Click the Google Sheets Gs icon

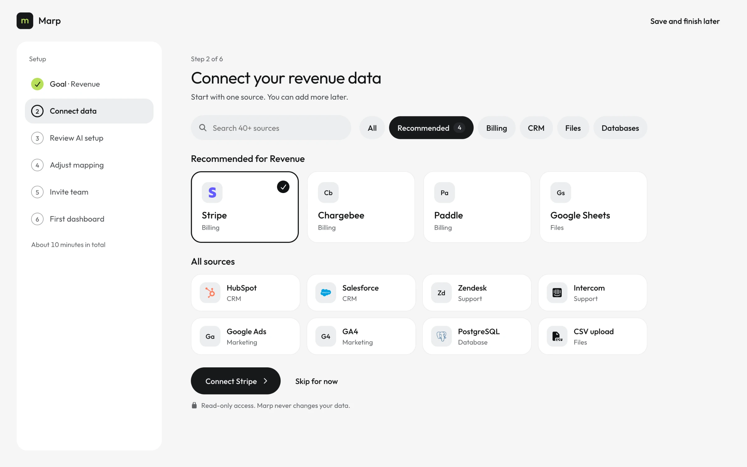(x=561, y=192)
